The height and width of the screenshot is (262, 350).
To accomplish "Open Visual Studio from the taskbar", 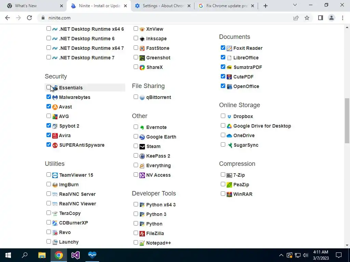I will (76, 255).
